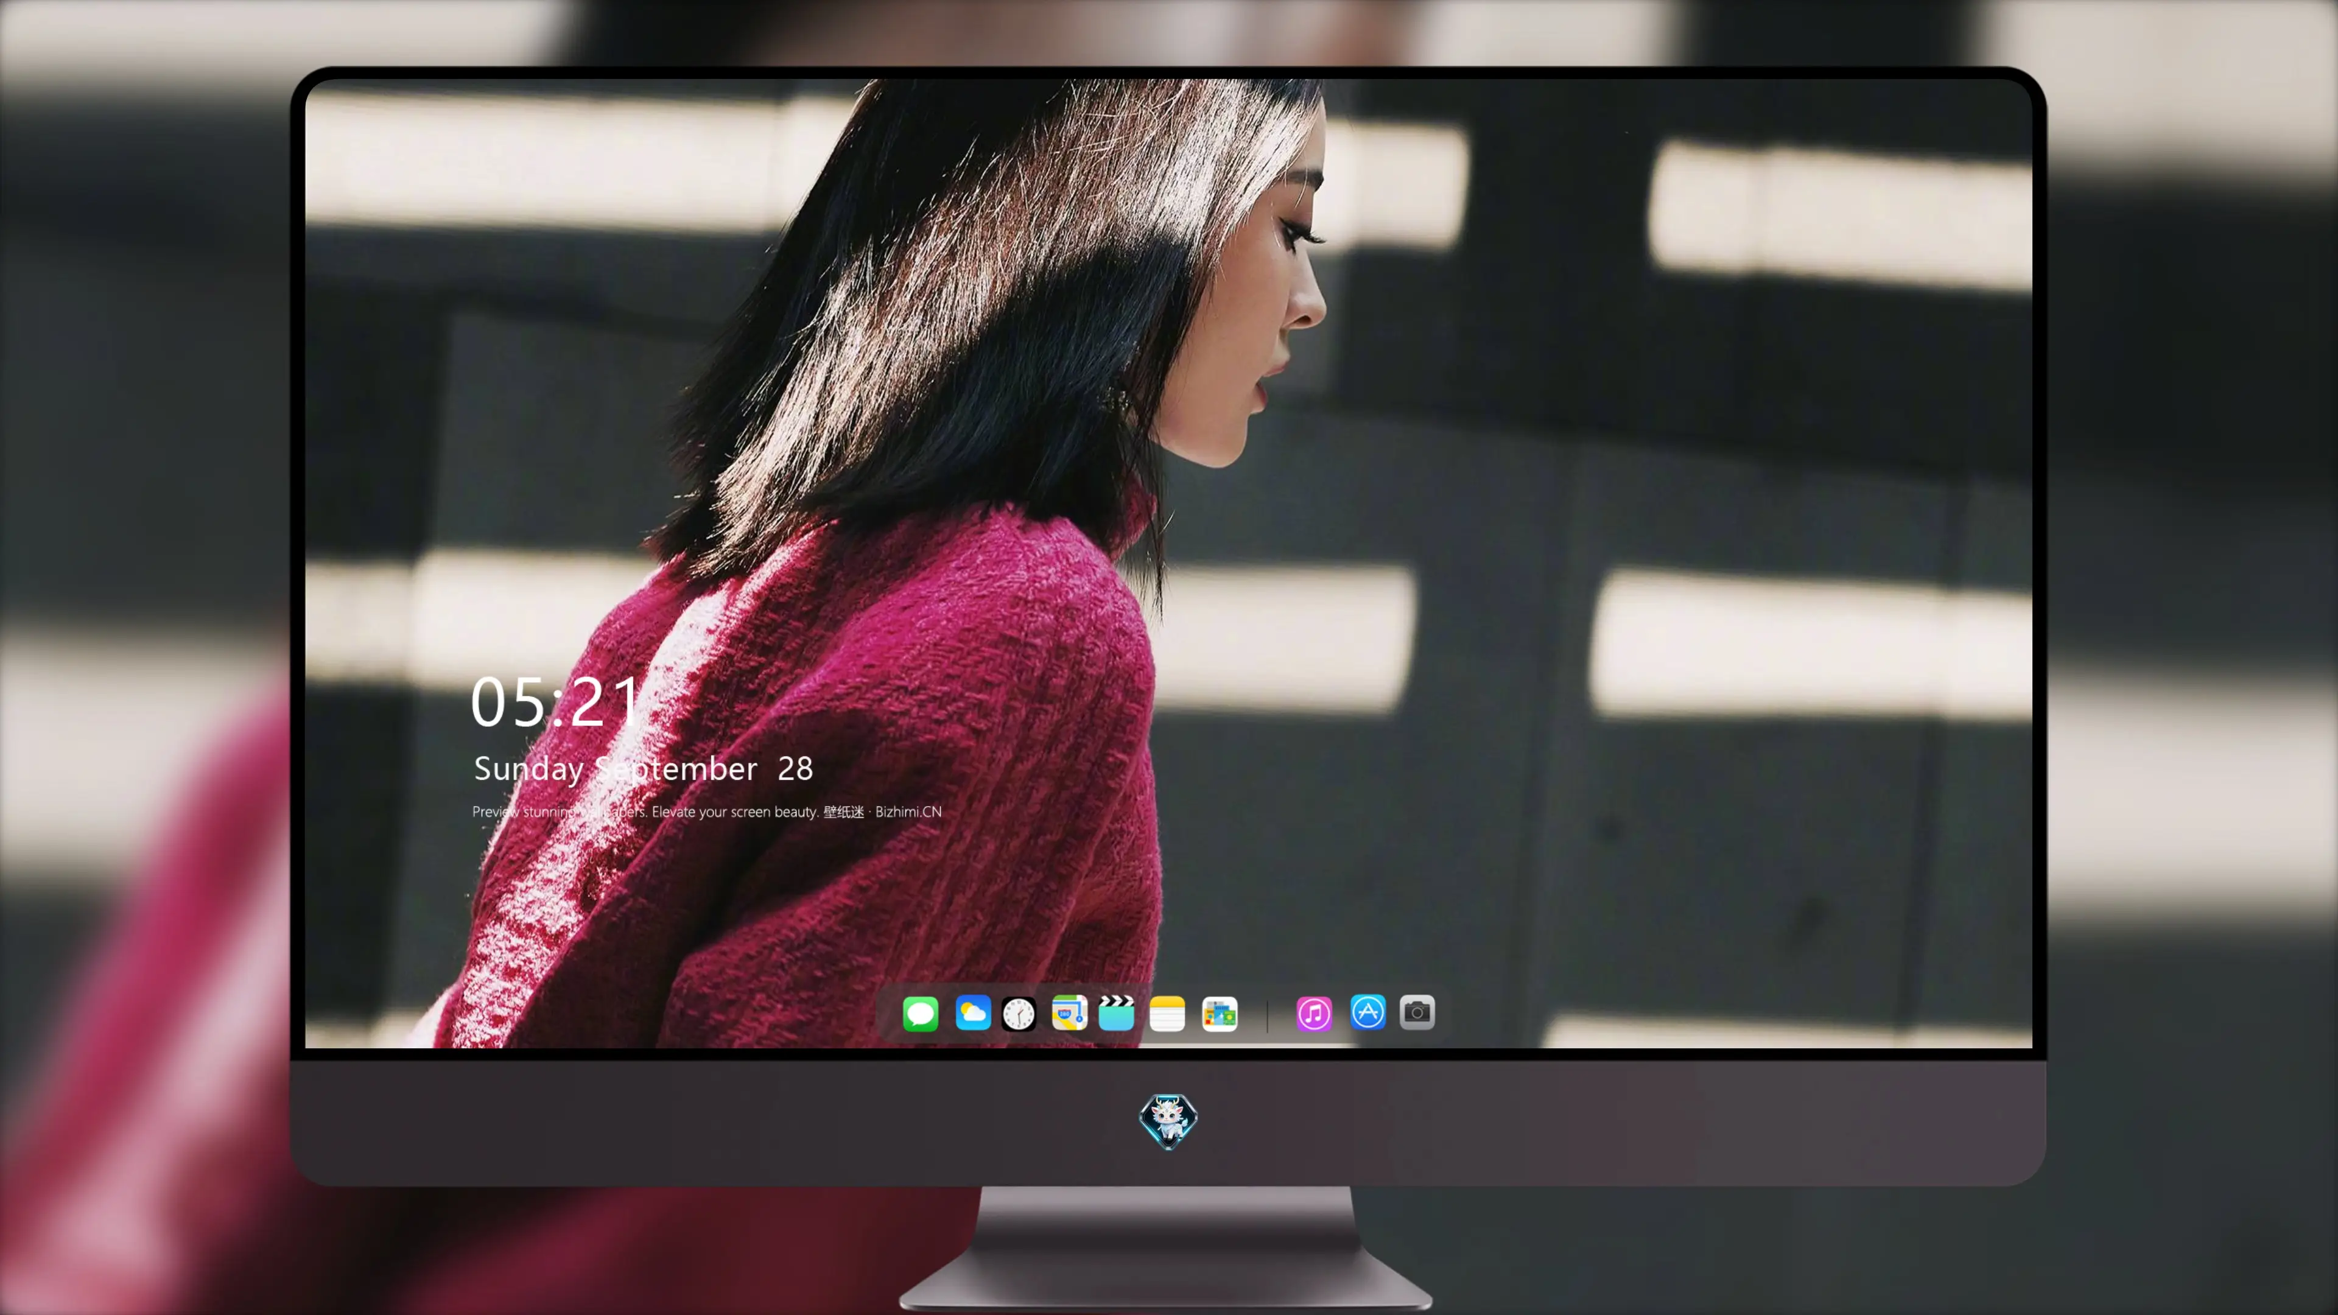The height and width of the screenshot is (1315, 2338).
Task: Click the Bizhimi.CN tagline text
Action: (x=706, y=812)
